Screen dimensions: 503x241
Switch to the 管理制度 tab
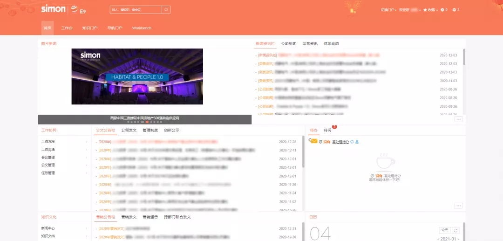(x=150, y=130)
